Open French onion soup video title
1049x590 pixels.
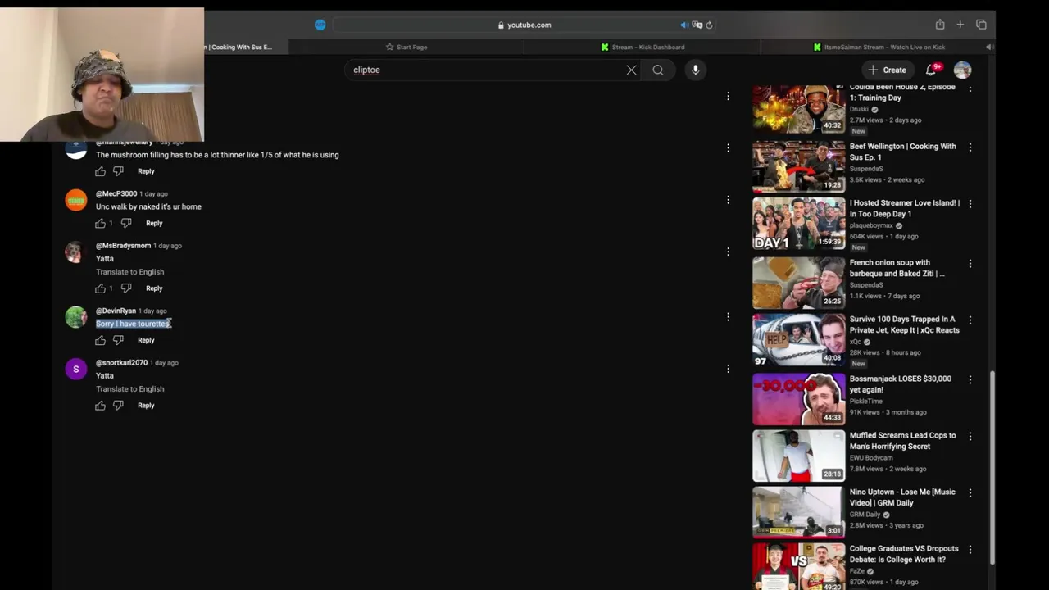[897, 268]
